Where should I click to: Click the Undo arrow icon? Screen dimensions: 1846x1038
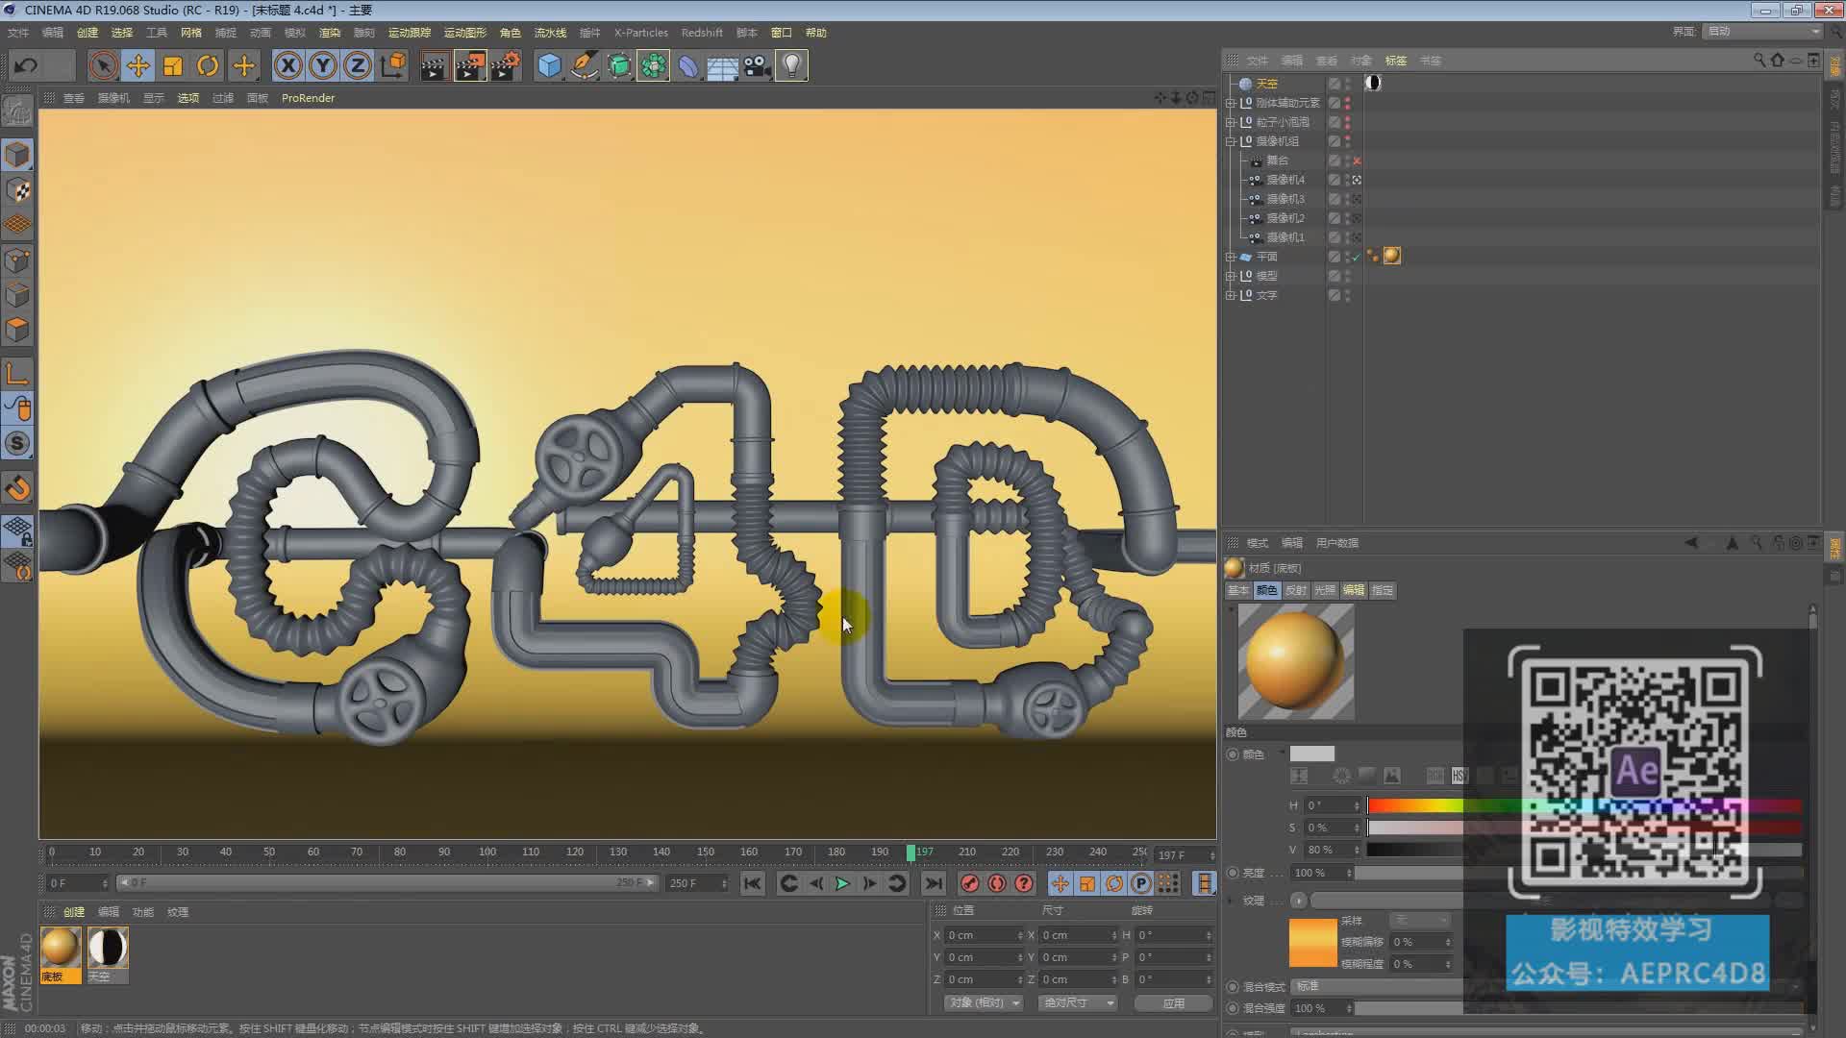[26, 64]
